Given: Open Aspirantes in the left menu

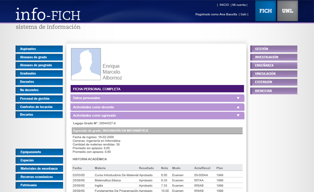Looking at the screenshot, I should [x=39, y=49].
